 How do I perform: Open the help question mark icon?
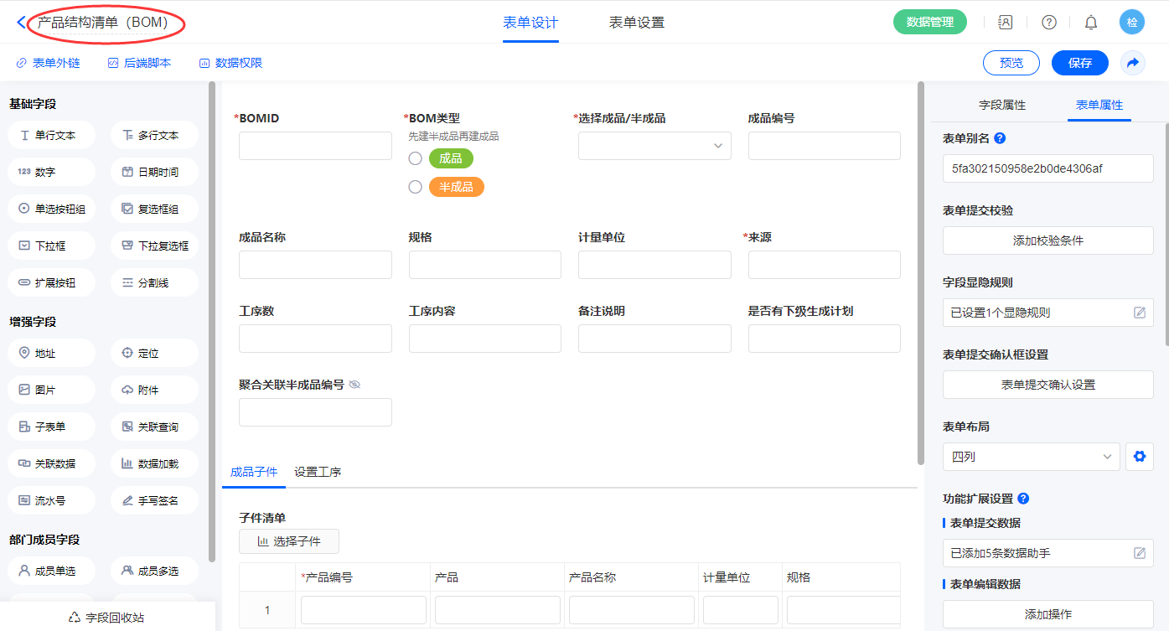click(x=1048, y=23)
